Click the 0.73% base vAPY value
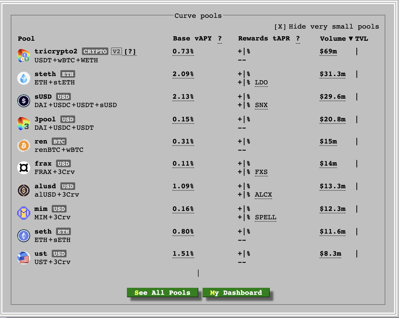399x318 pixels. pos(183,51)
